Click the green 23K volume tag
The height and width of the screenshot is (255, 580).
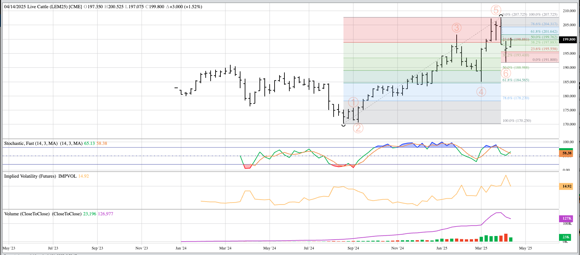point(566,237)
